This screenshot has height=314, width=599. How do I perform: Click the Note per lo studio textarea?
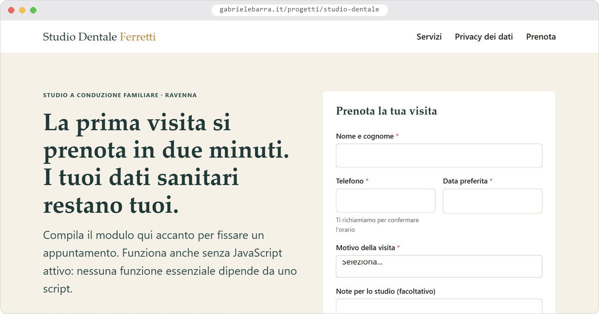pyautogui.click(x=439, y=306)
